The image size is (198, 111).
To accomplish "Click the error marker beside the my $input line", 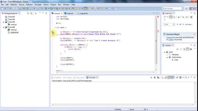I will 52,32.
